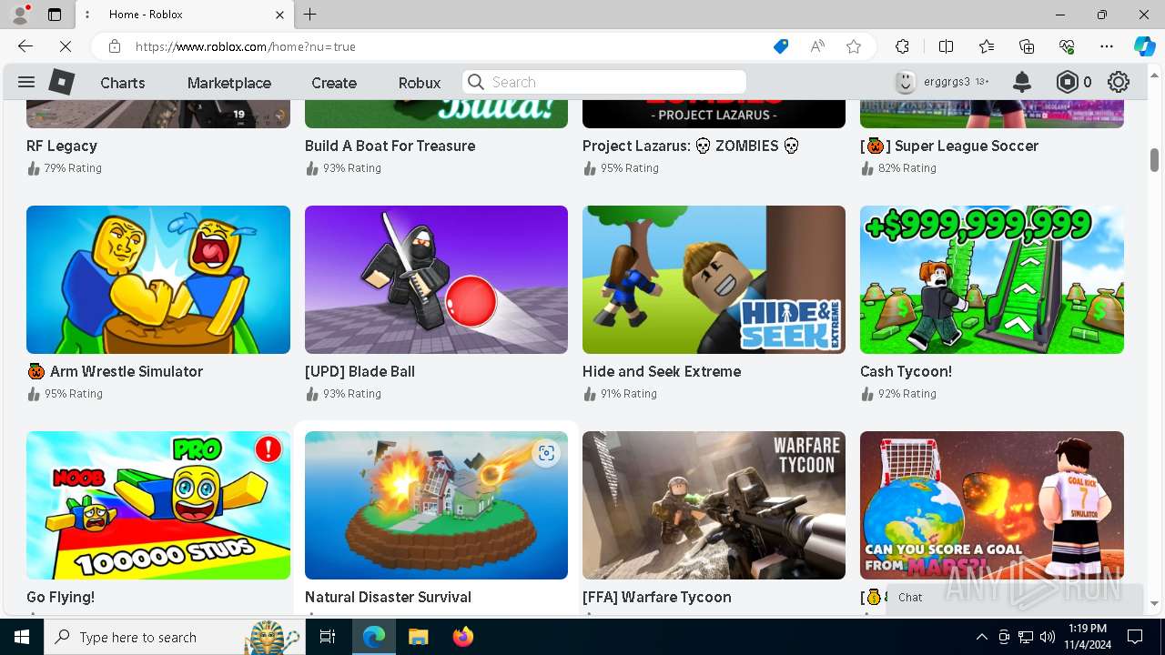This screenshot has width=1165, height=655.
Task: Open the Favorites list icon
Action: pyautogui.click(x=987, y=46)
